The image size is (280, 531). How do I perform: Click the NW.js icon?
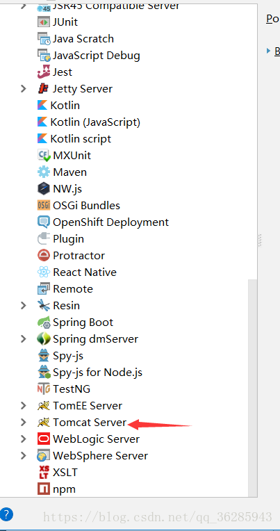click(x=44, y=188)
